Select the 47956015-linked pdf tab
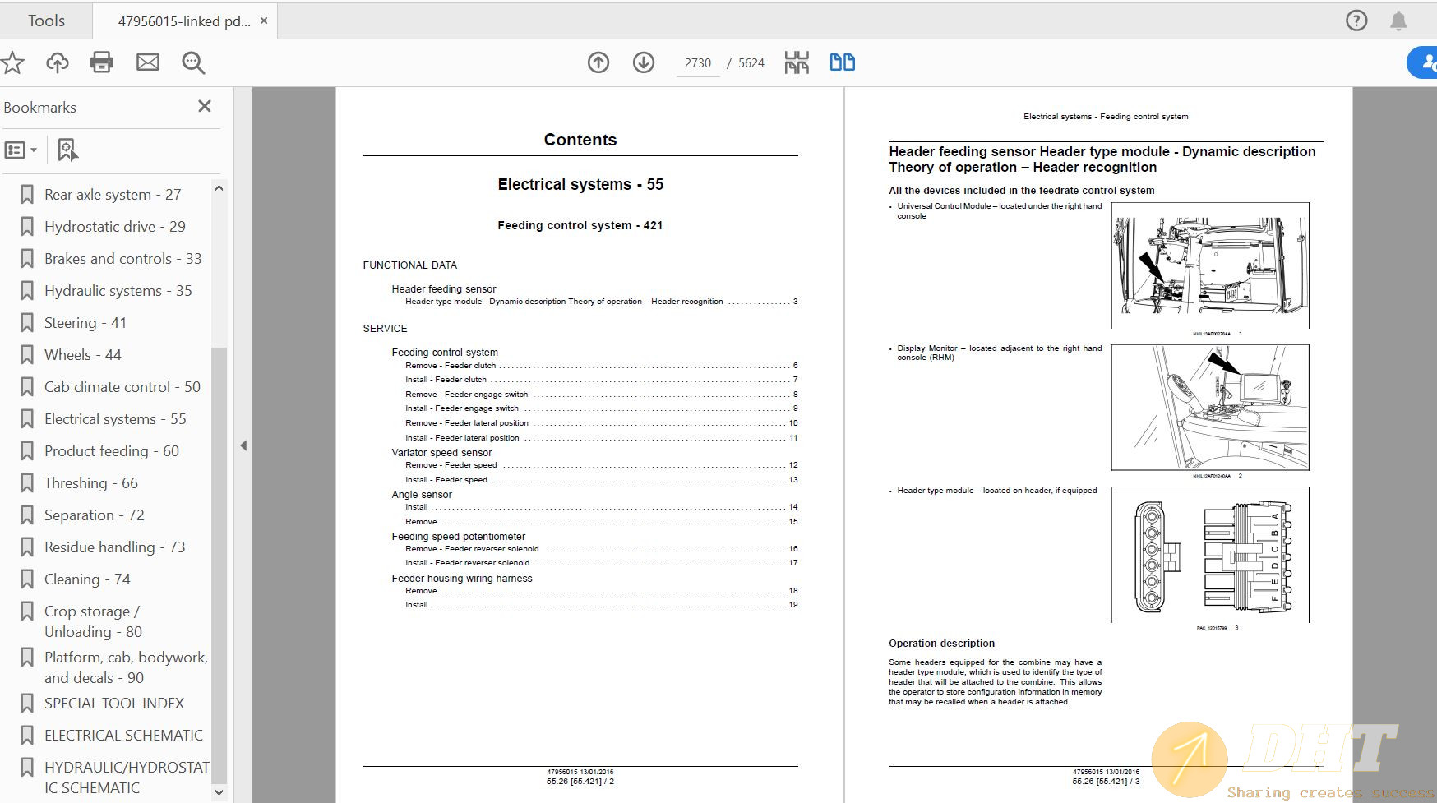This screenshot has width=1437, height=803. pyautogui.click(x=184, y=21)
